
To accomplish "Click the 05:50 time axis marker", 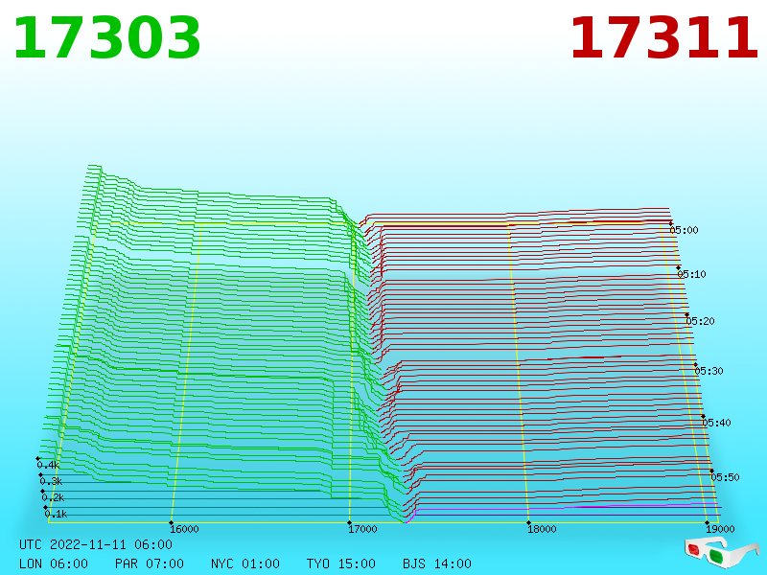I will click(x=725, y=477).
